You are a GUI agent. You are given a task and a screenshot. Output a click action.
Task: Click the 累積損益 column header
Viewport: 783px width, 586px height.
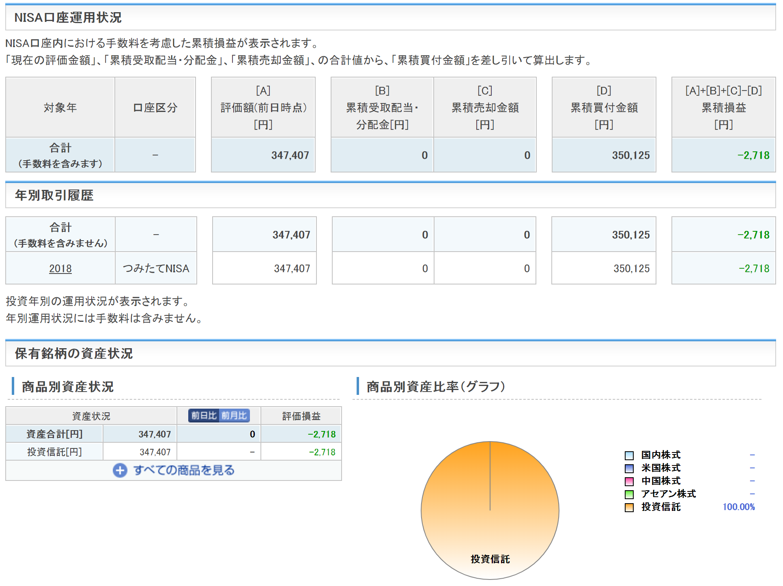pyautogui.click(x=723, y=108)
